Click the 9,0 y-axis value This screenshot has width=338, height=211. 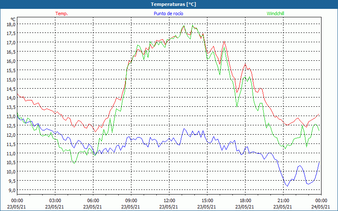pyautogui.click(x=12, y=190)
